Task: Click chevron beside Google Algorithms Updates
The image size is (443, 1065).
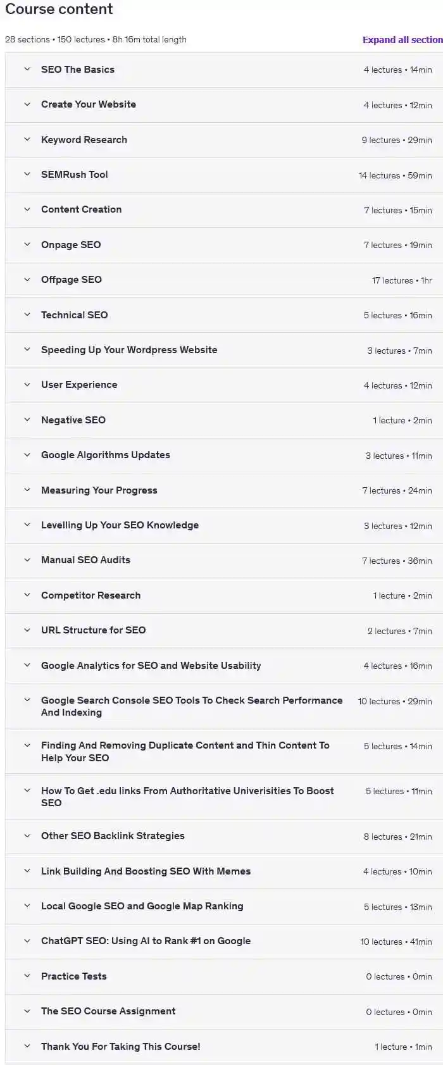Action: 27,455
